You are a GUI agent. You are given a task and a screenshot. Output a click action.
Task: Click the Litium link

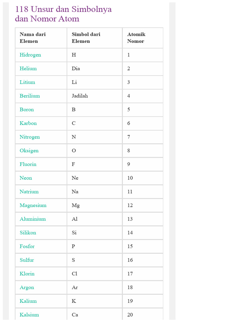27,82
